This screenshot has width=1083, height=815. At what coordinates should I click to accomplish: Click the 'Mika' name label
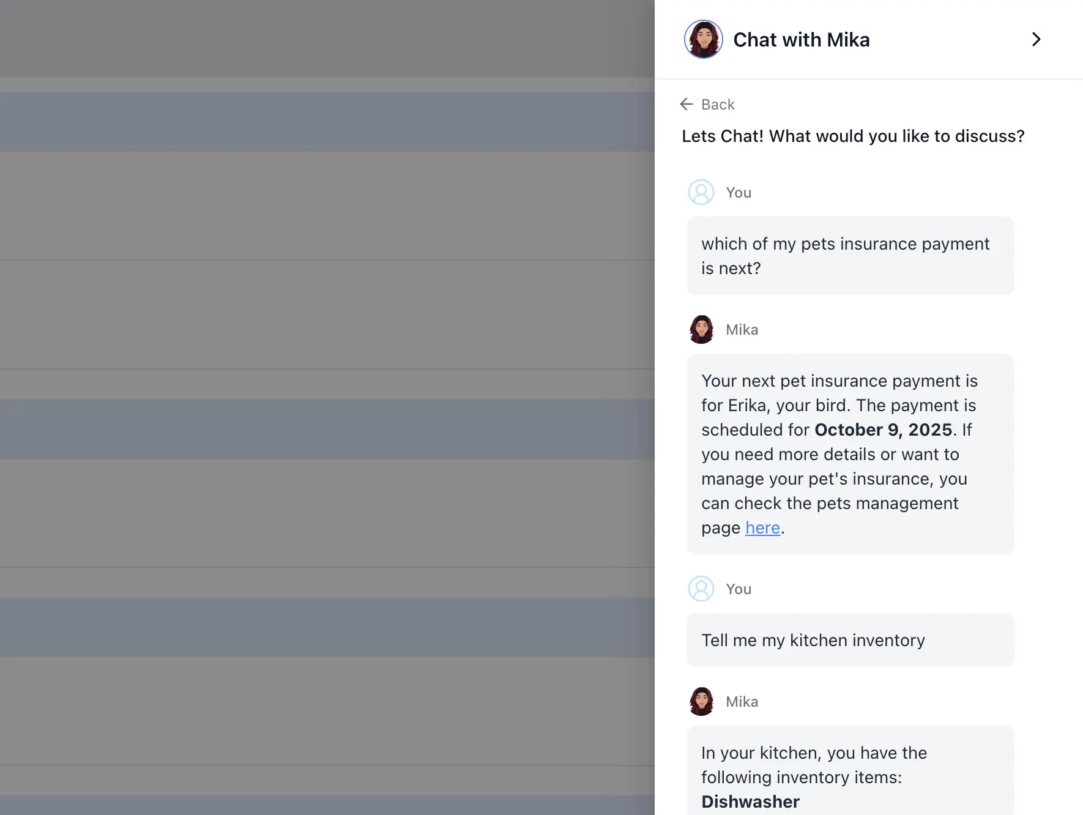742,329
